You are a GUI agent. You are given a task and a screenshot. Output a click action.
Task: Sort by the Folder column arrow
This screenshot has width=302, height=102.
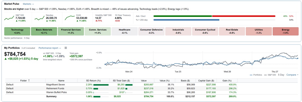click(29, 81)
